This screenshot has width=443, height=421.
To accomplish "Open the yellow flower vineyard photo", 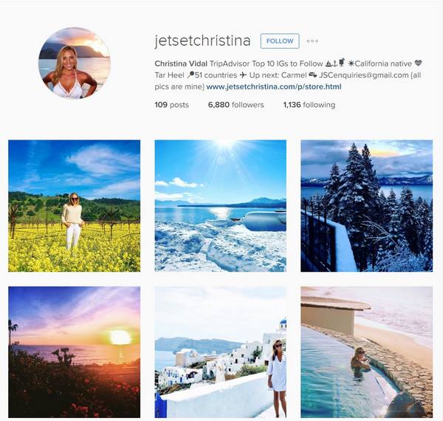I will click(74, 205).
